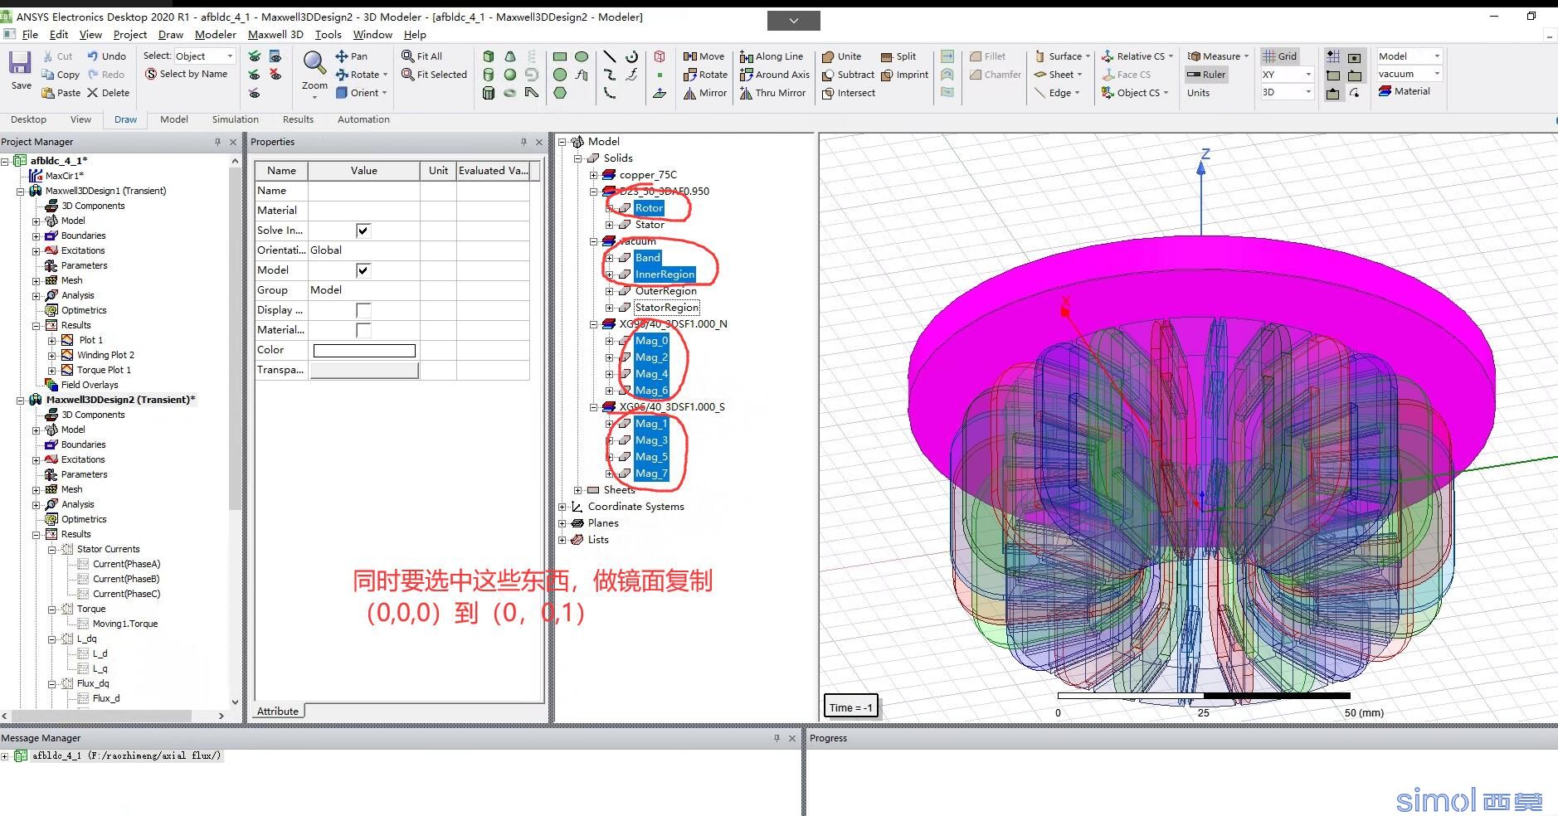
Task: Click the Paste button
Action: coord(61,93)
